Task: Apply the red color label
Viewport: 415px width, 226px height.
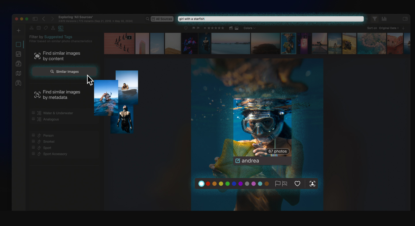Action: [x=208, y=184]
